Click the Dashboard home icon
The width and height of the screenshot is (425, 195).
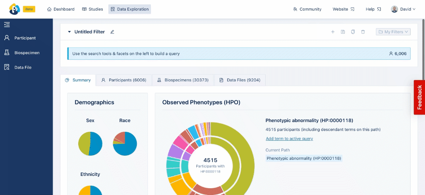49,9
